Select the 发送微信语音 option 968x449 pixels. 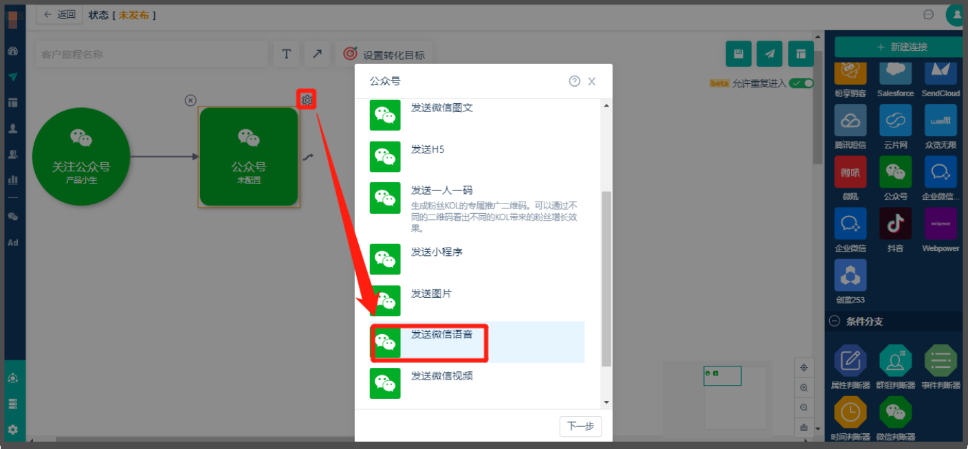click(x=477, y=342)
